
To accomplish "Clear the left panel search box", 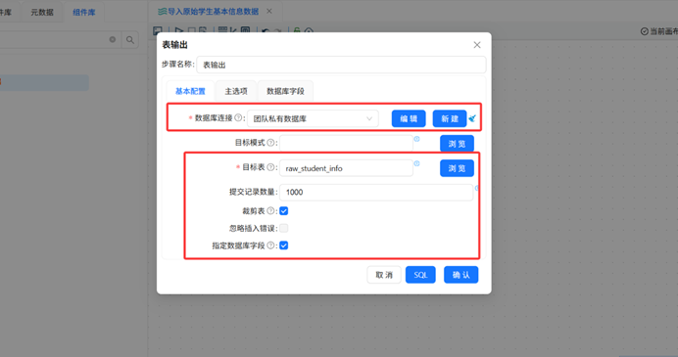I will (113, 39).
